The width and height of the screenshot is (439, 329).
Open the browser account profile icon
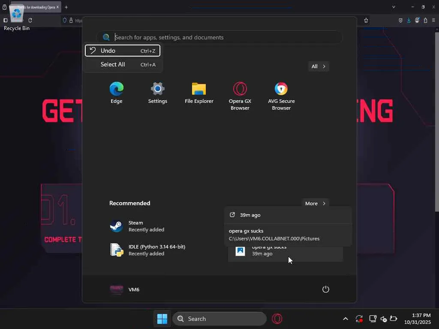[x=417, y=20]
